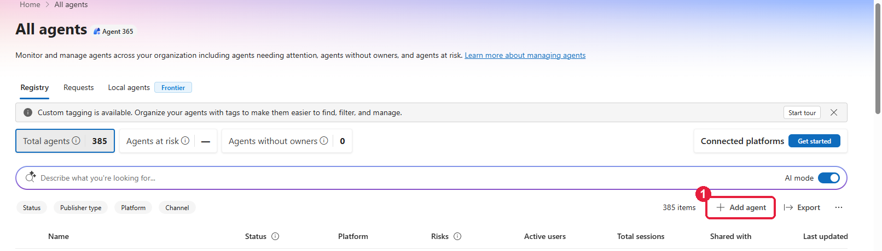Image resolution: width=882 pixels, height=251 pixels.
Task: Switch to the Local agents tab
Action: coord(129,87)
